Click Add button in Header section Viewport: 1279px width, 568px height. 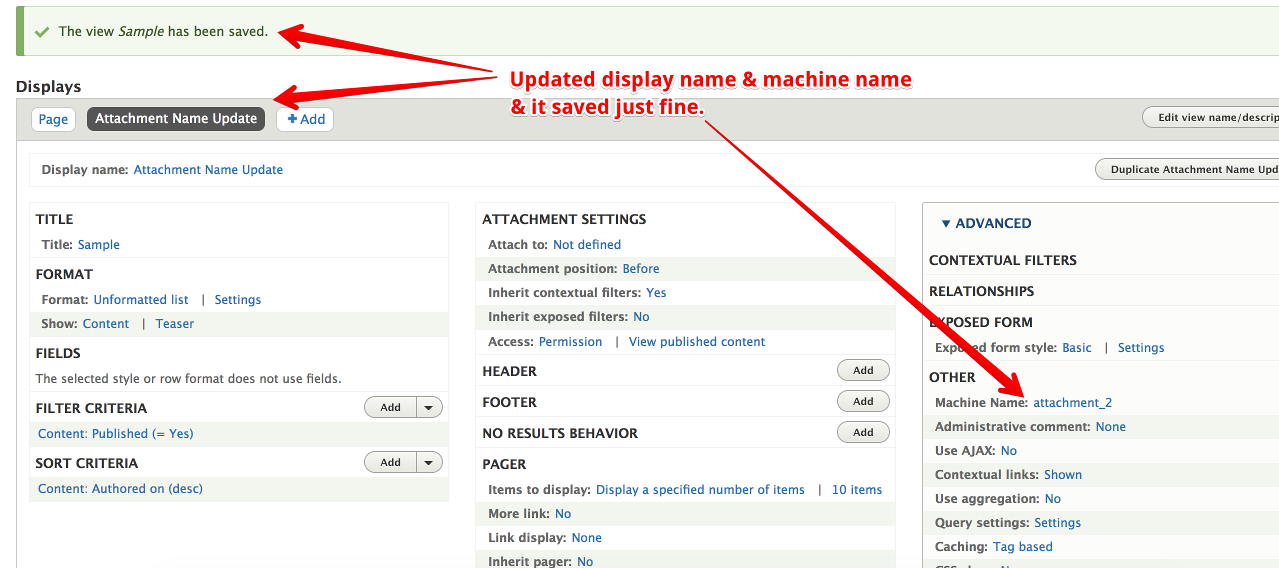point(862,370)
